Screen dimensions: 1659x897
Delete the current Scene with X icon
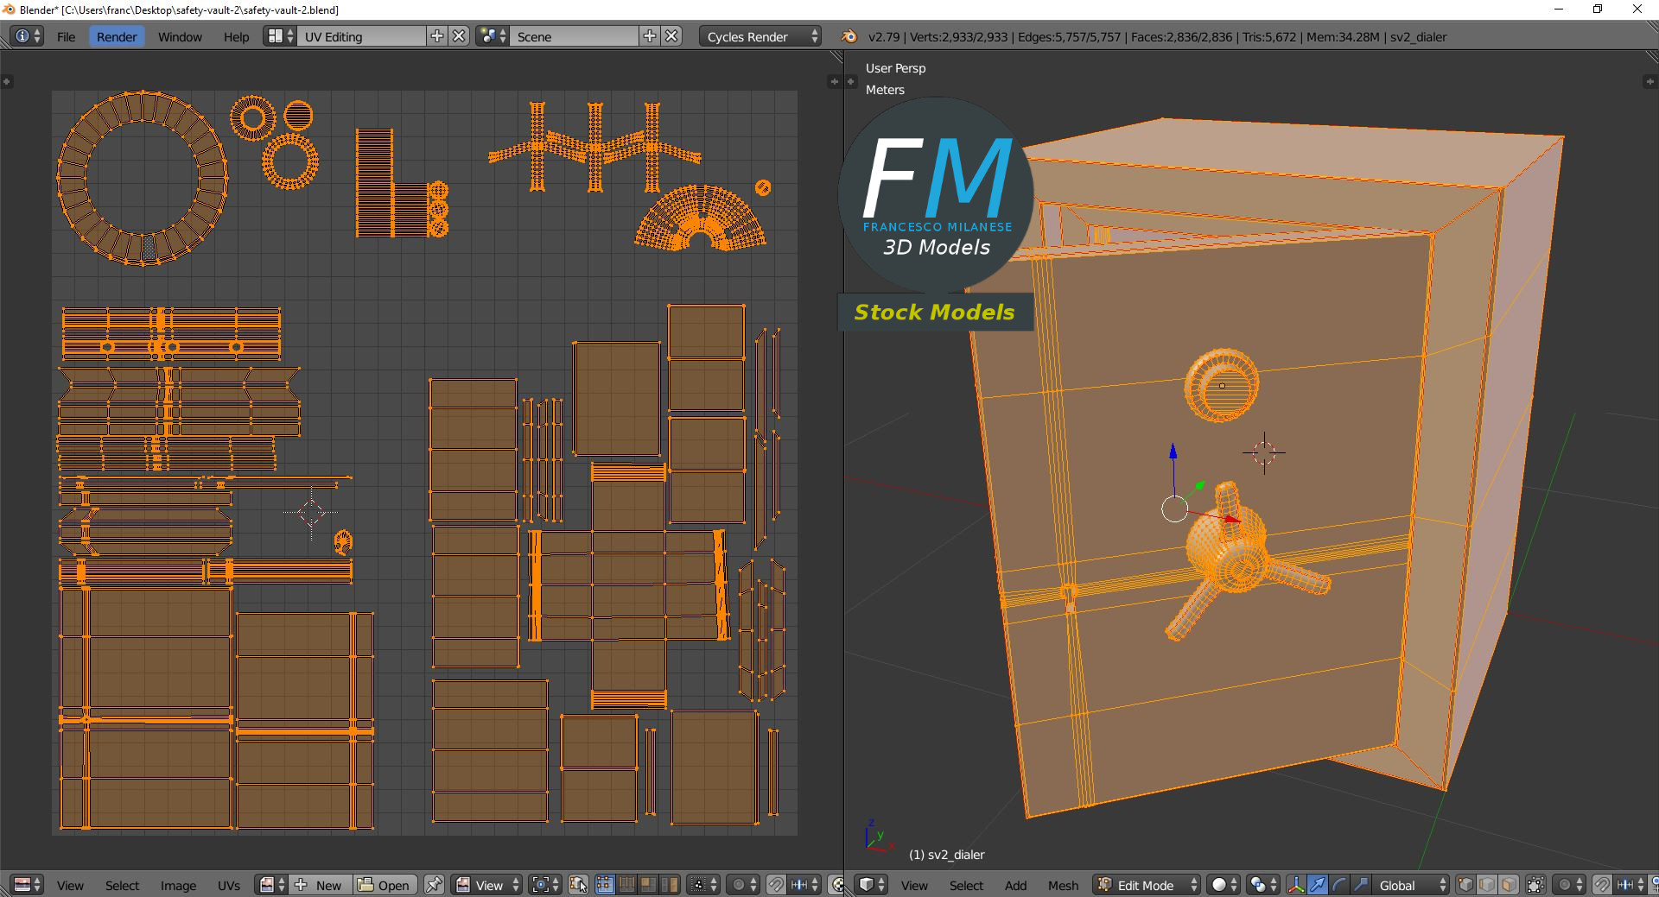671,36
